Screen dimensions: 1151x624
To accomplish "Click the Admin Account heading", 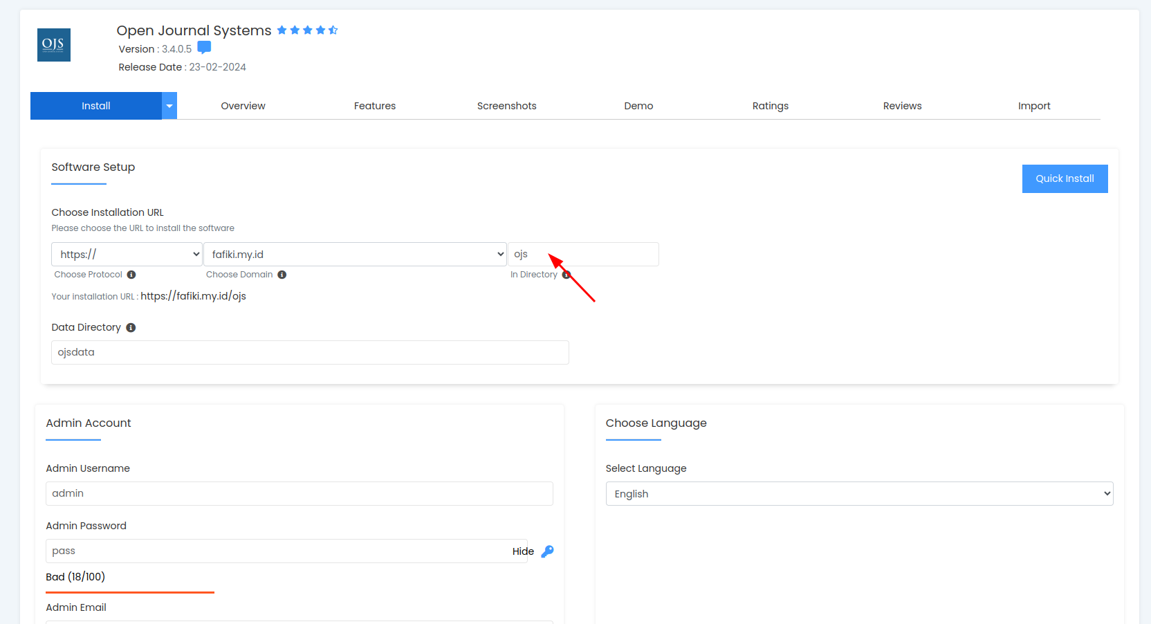I will pyautogui.click(x=88, y=423).
